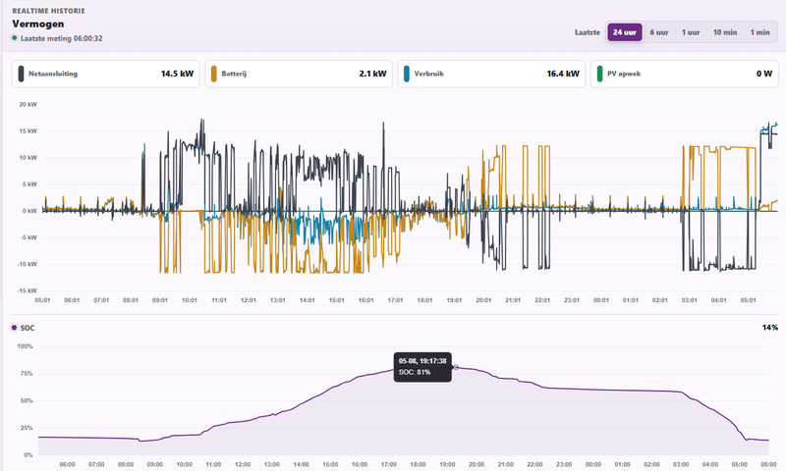Toggle the Batterij series card
786x471 pixels.
point(299,74)
